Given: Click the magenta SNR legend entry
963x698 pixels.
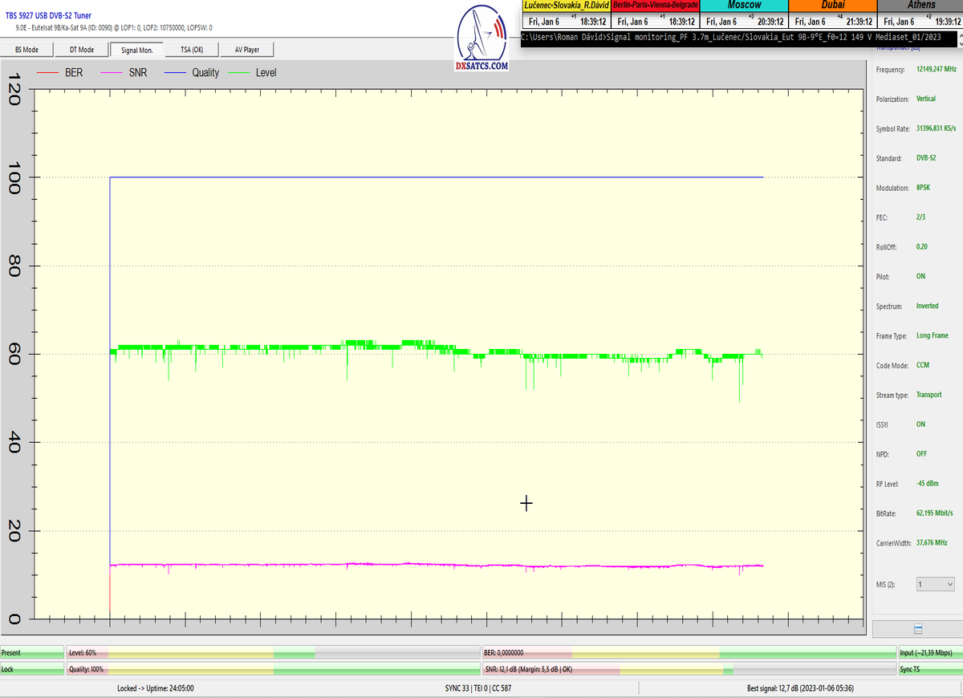Looking at the screenshot, I should click(122, 73).
